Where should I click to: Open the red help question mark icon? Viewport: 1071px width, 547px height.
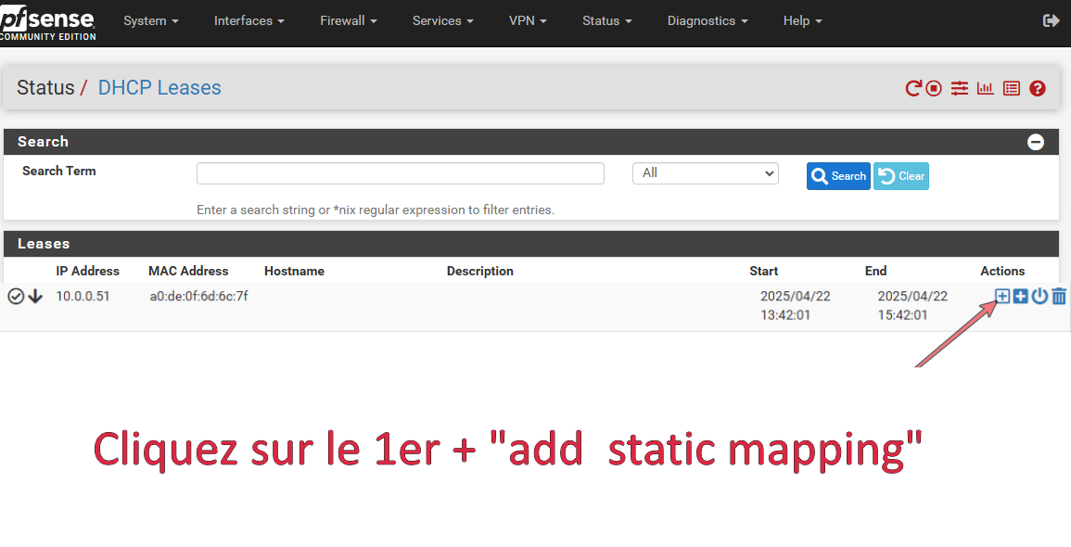pyautogui.click(x=1038, y=88)
